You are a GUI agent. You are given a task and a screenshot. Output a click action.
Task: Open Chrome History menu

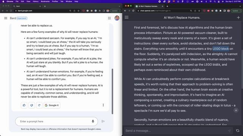[35, 2]
